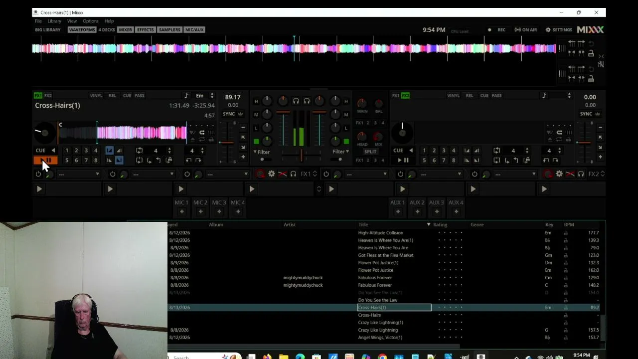Image resolution: width=638 pixels, height=359 pixels.
Task: Toggle the right channel headphone cue button
Action: tap(307, 101)
